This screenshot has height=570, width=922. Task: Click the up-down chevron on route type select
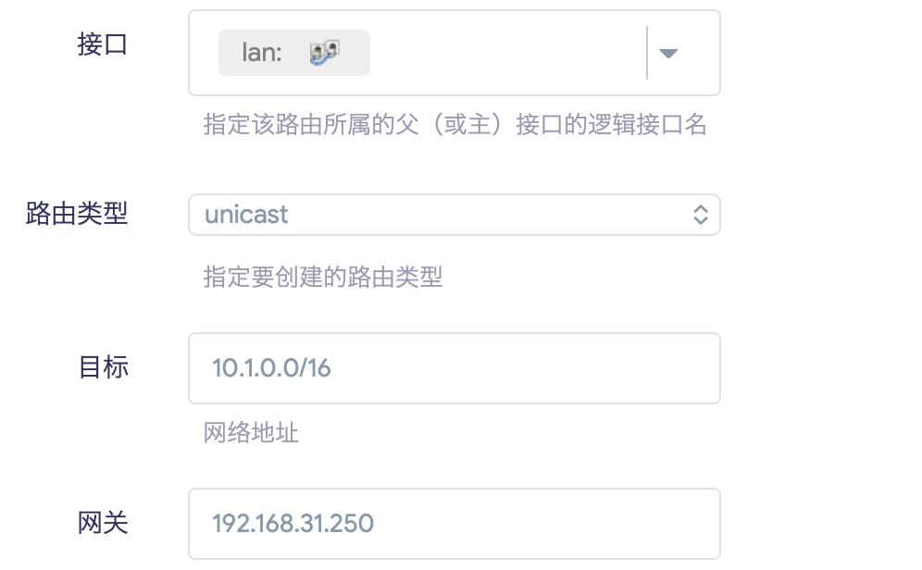tap(701, 215)
